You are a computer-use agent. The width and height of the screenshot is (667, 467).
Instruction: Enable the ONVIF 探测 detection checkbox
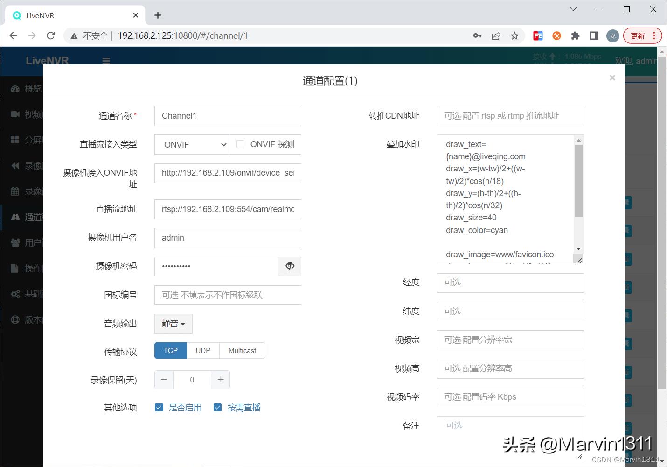[240, 144]
